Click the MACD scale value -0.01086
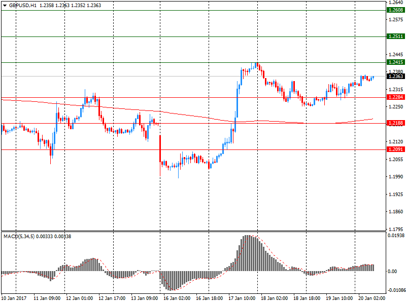406x304 pixels. (x=396, y=290)
